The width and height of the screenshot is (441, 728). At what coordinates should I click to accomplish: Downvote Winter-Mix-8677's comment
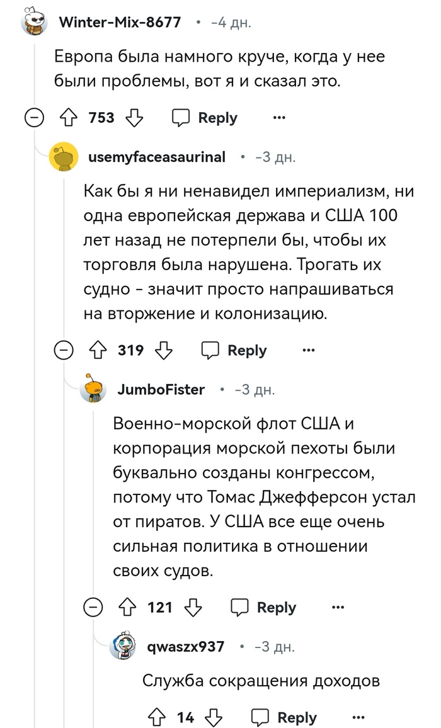tap(134, 118)
